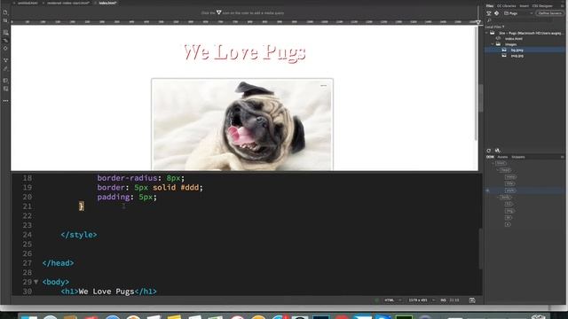Click the green status indicator in status bar

tap(376, 300)
